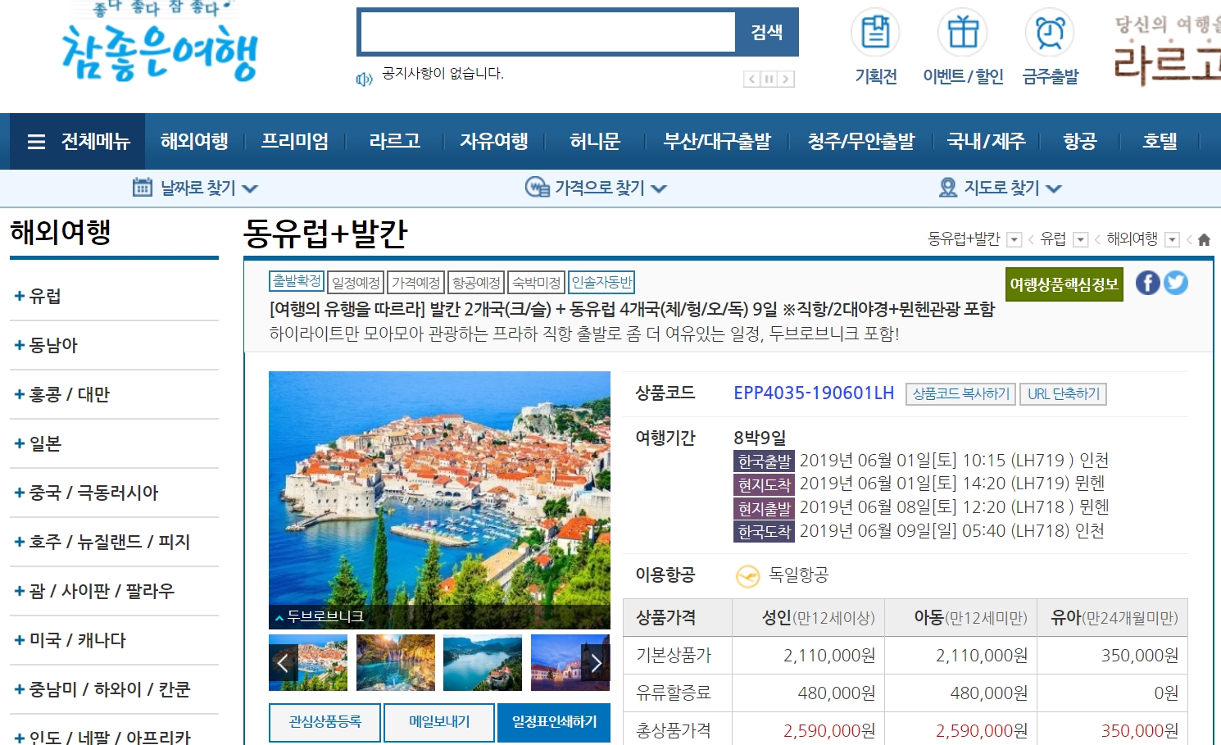Pause the notice ticker
1221x745 pixels.
point(769,79)
